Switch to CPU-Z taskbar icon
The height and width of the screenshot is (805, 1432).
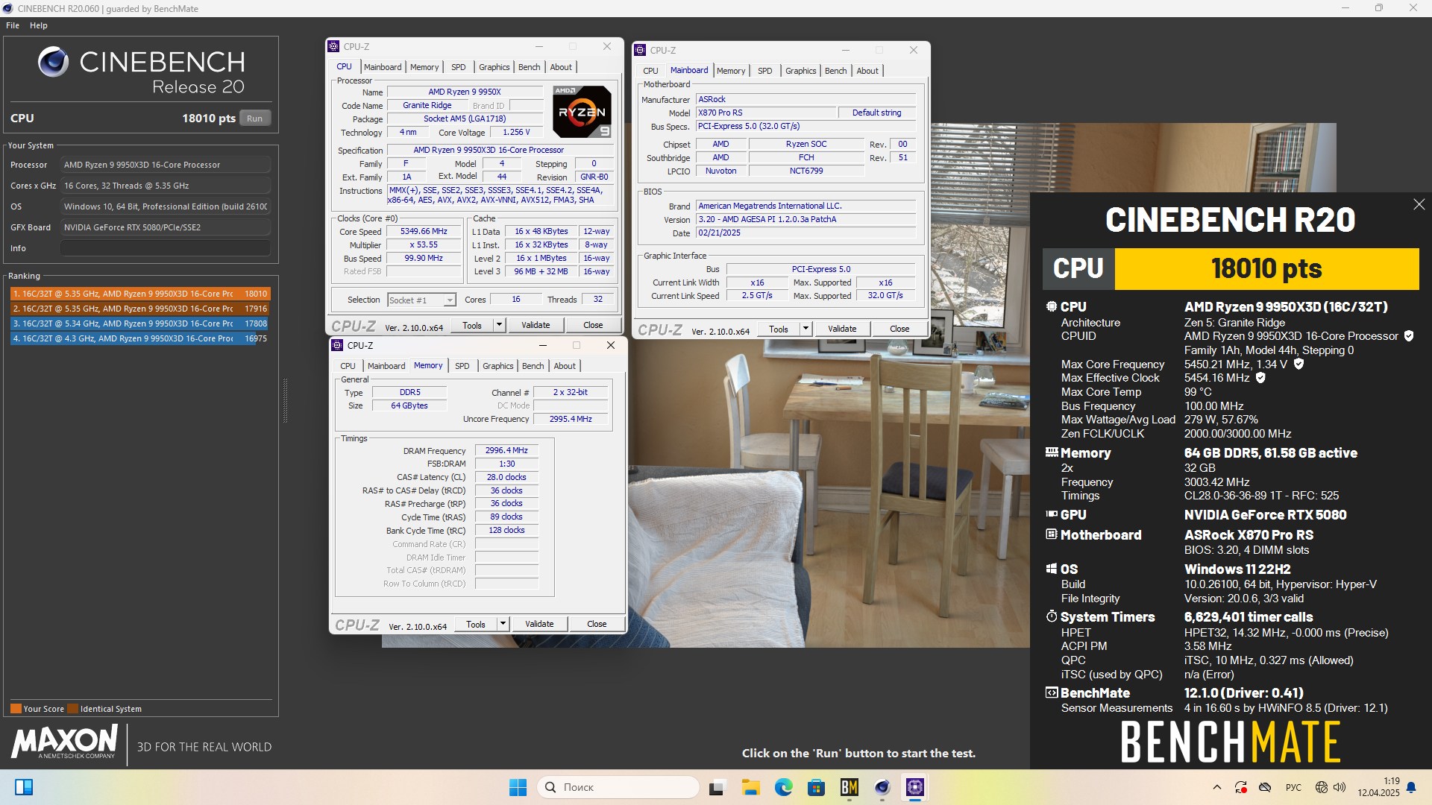[x=915, y=787]
